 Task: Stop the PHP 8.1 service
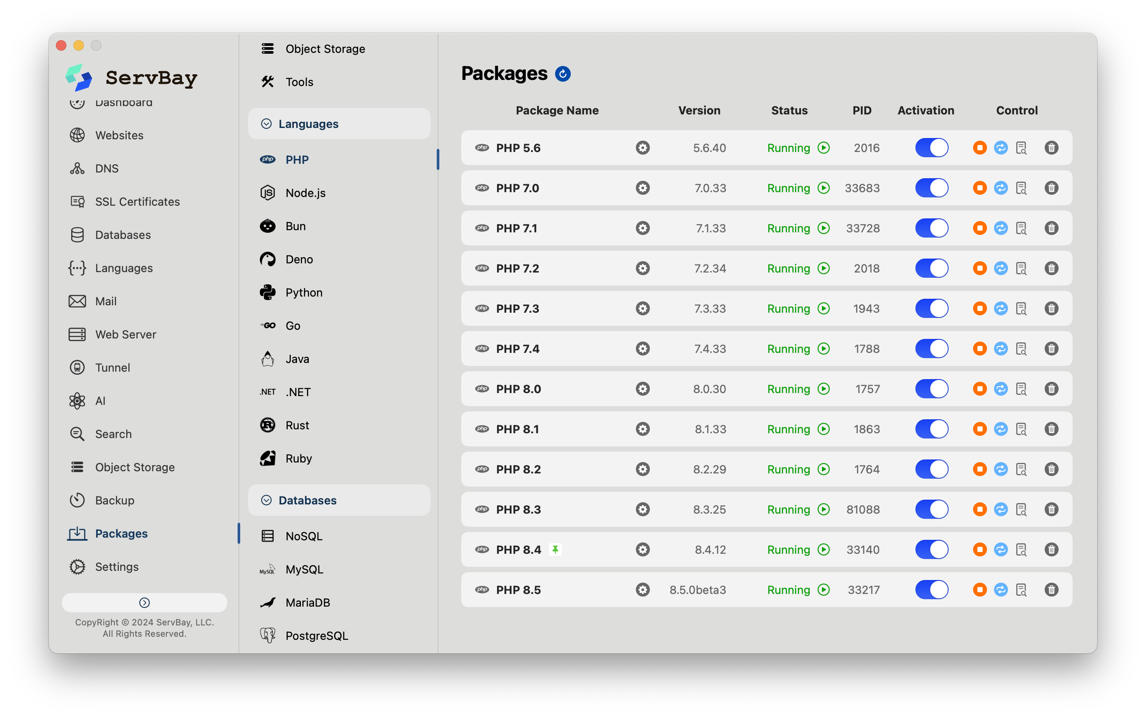pyautogui.click(x=979, y=429)
